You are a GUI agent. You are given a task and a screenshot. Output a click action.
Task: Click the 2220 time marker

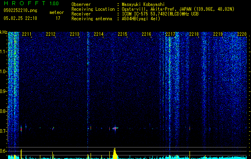click(x=242, y=34)
